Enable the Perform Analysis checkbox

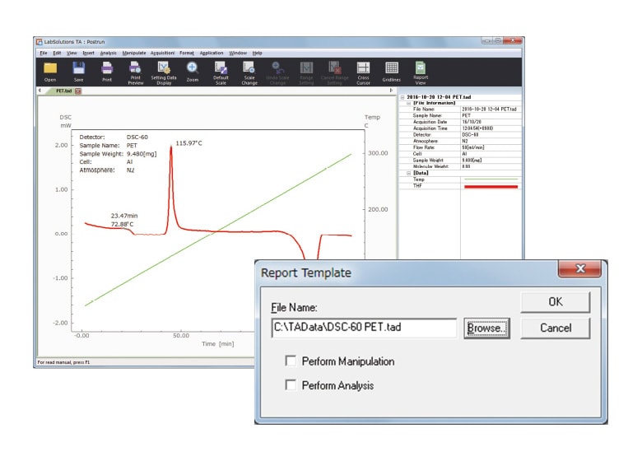pos(291,384)
